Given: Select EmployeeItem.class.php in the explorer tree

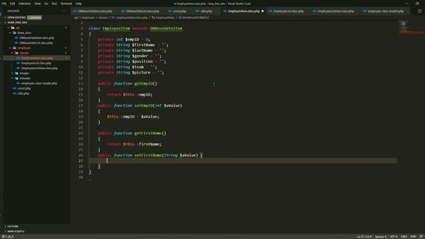Looking at the screenshot, I should (x=37, y=58).
